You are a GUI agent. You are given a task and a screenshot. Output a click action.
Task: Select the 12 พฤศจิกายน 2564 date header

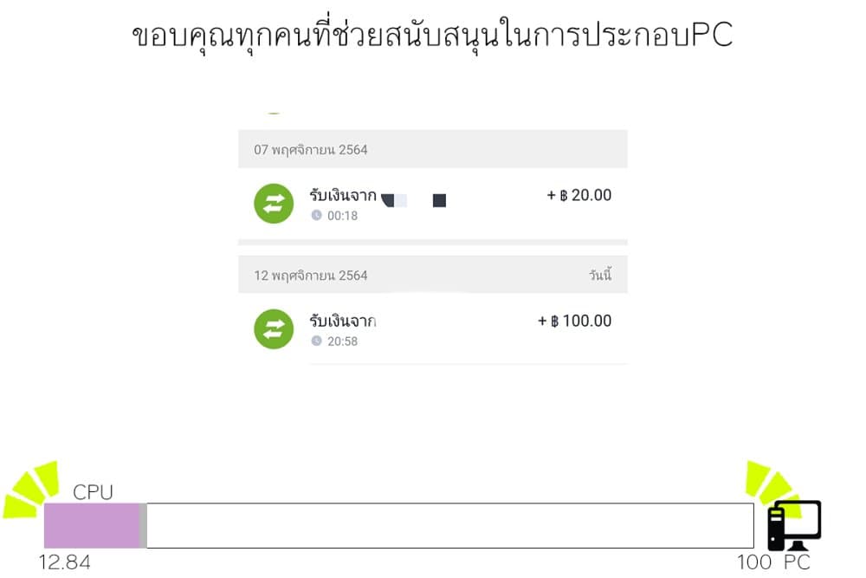432,275
